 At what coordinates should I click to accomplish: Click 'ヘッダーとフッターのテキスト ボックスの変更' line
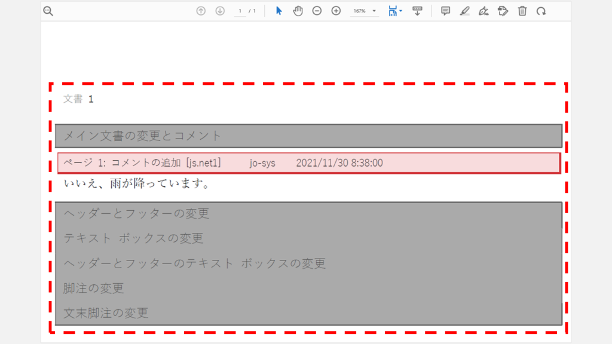(194, 263)
